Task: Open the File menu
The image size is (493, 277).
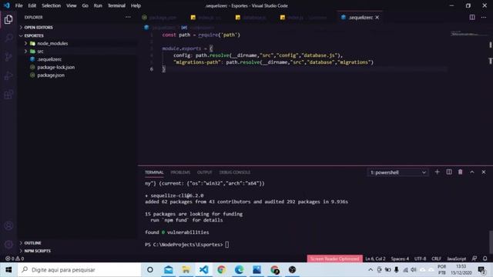Action: coord(18,5)
